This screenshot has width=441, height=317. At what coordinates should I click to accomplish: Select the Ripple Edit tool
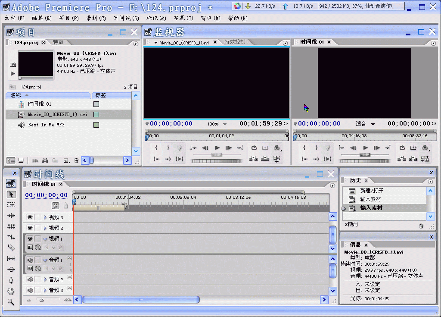(x=11, y=216)
